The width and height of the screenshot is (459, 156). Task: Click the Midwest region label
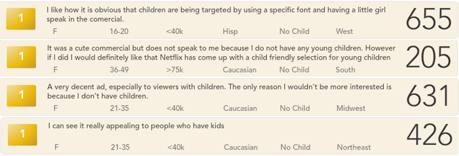click(351, 108)
